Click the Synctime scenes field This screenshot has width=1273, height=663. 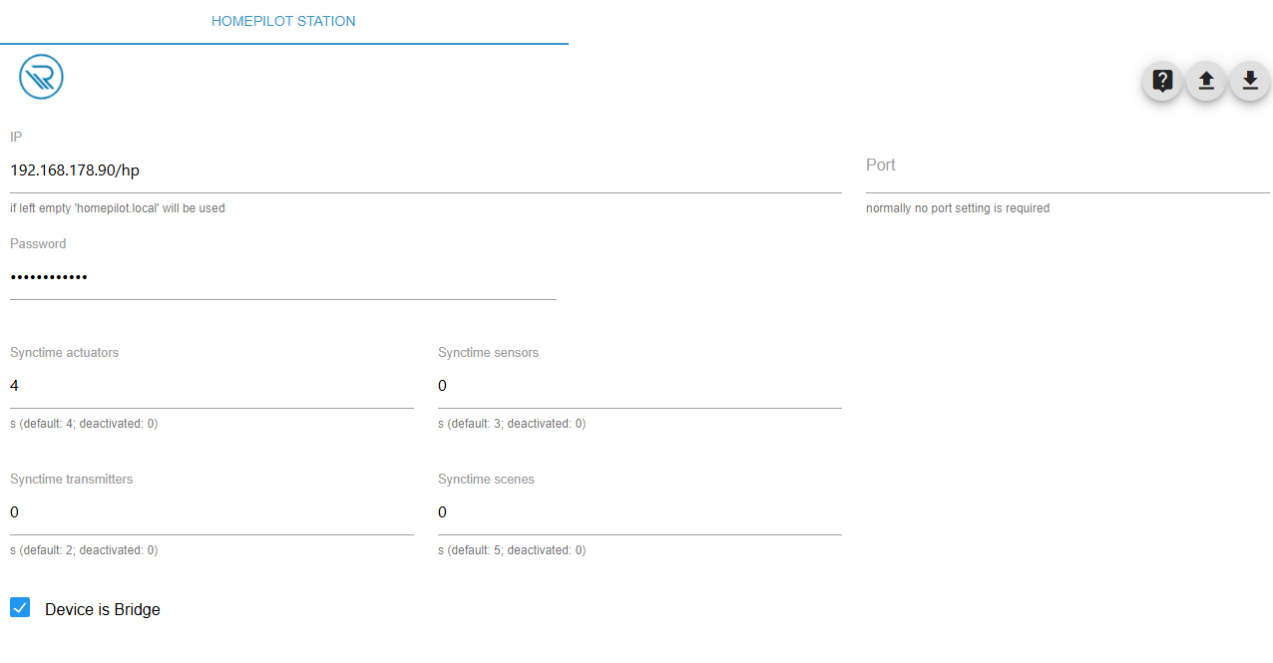[x=639, y=512]
